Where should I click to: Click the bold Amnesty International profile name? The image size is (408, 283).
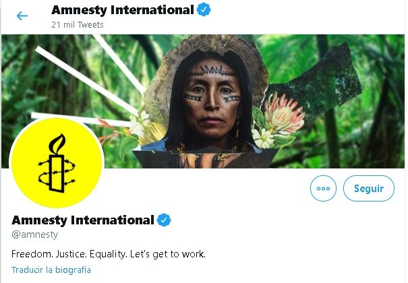click(x=83, y=220)
